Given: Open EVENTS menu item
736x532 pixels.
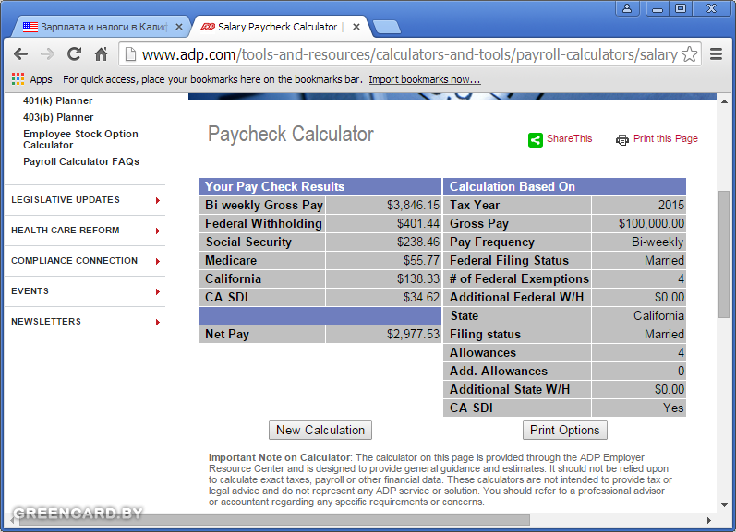Looking at the screenshot, I should point(30,291).
